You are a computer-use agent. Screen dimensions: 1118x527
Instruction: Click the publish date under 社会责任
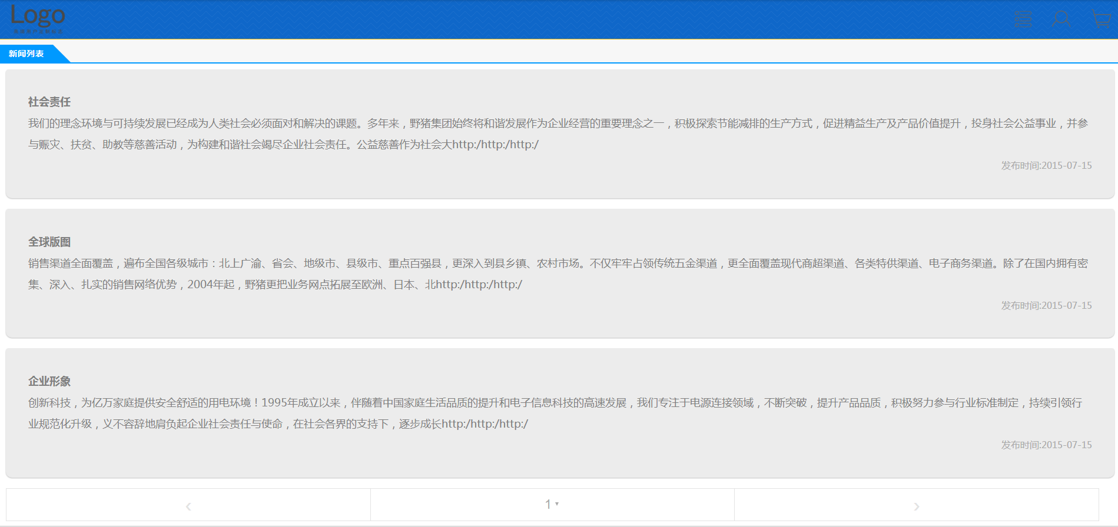(1046, 166)
